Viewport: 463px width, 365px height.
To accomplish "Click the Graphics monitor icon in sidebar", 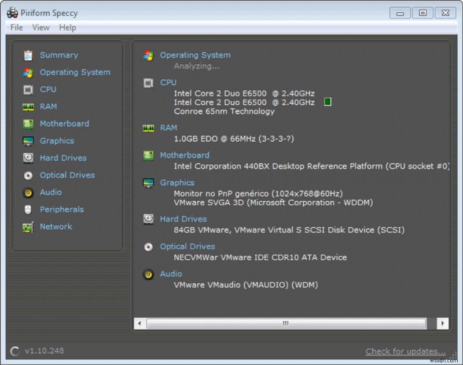I will pyautogui.click(x=28, y=141).
